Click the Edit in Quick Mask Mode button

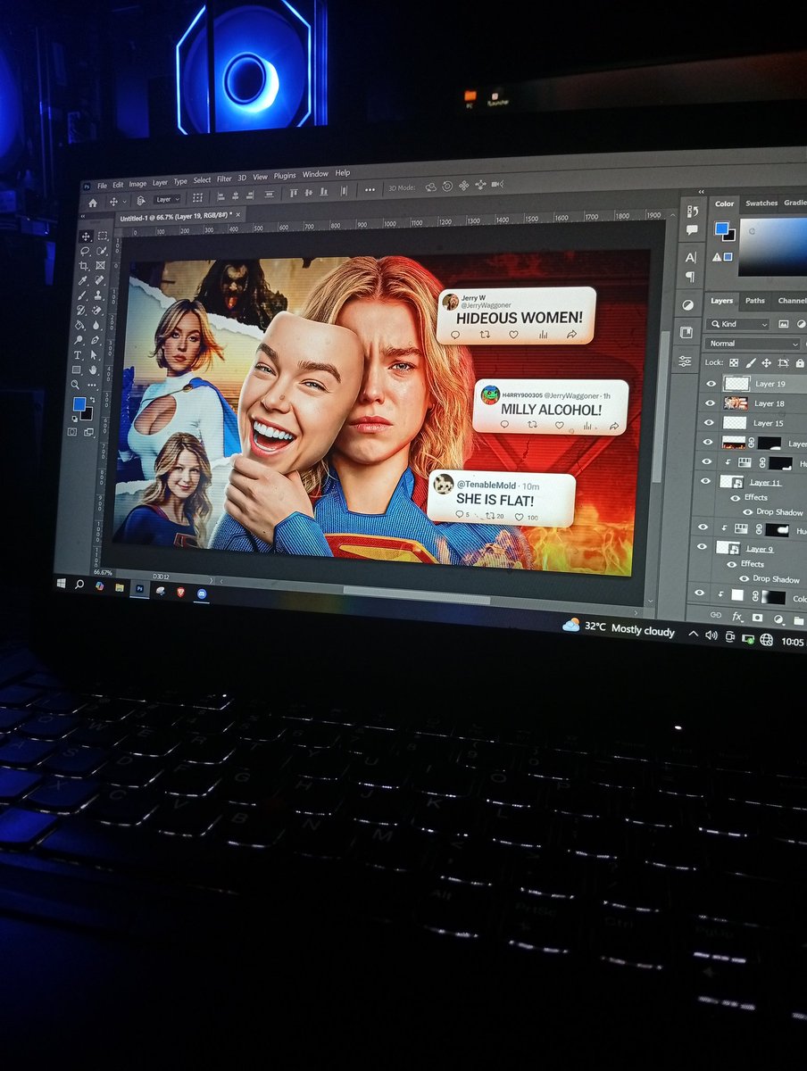click(71, 432)
